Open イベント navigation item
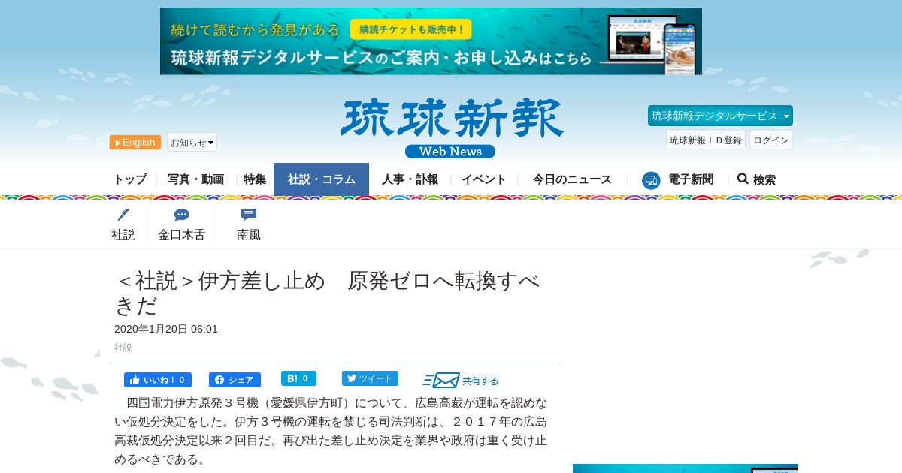The image size is (902, 473). pyautogui.click(x=483, y=179)
